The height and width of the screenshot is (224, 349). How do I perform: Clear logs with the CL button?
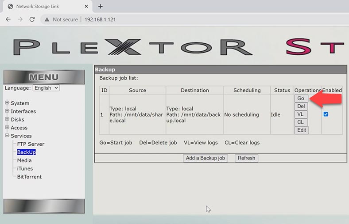[x=301, y=122]
